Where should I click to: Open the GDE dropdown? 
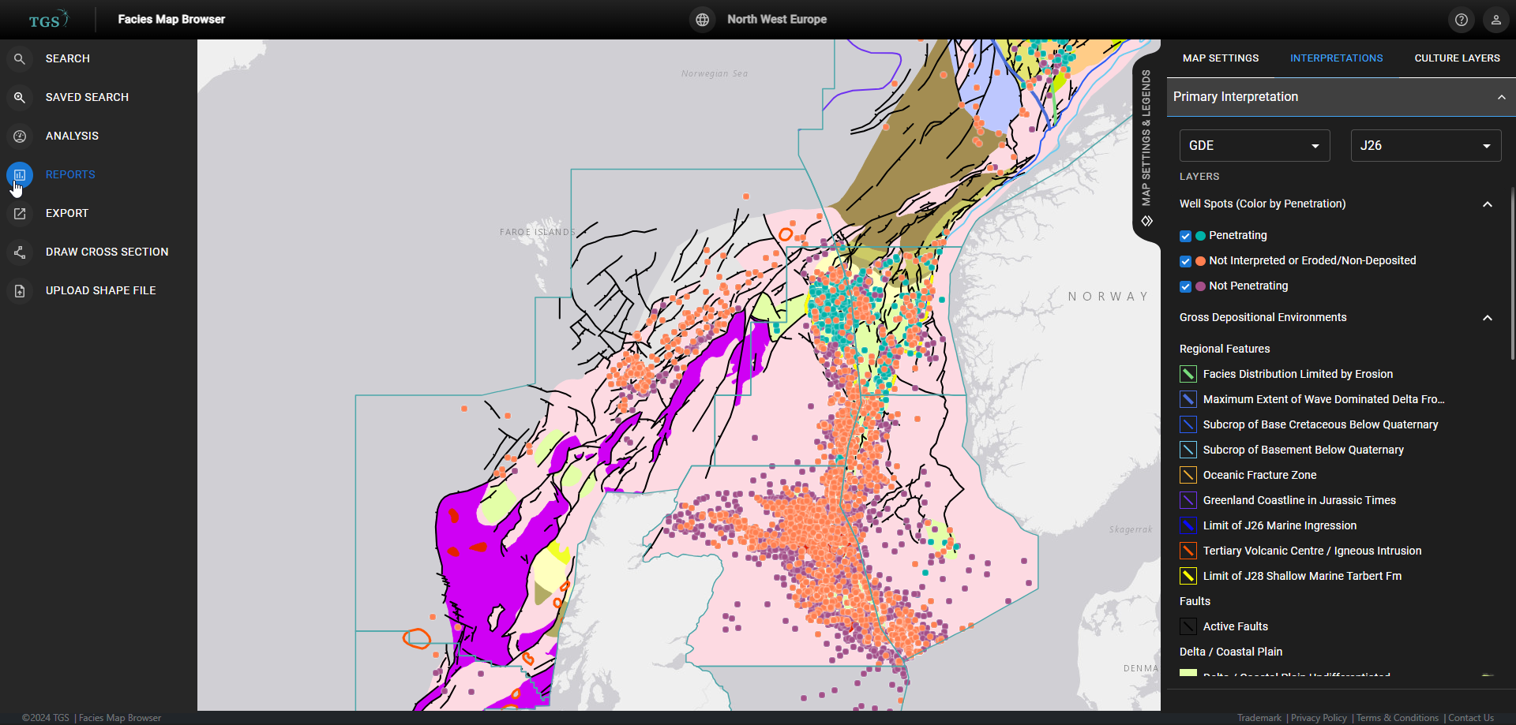[1253, 145]
